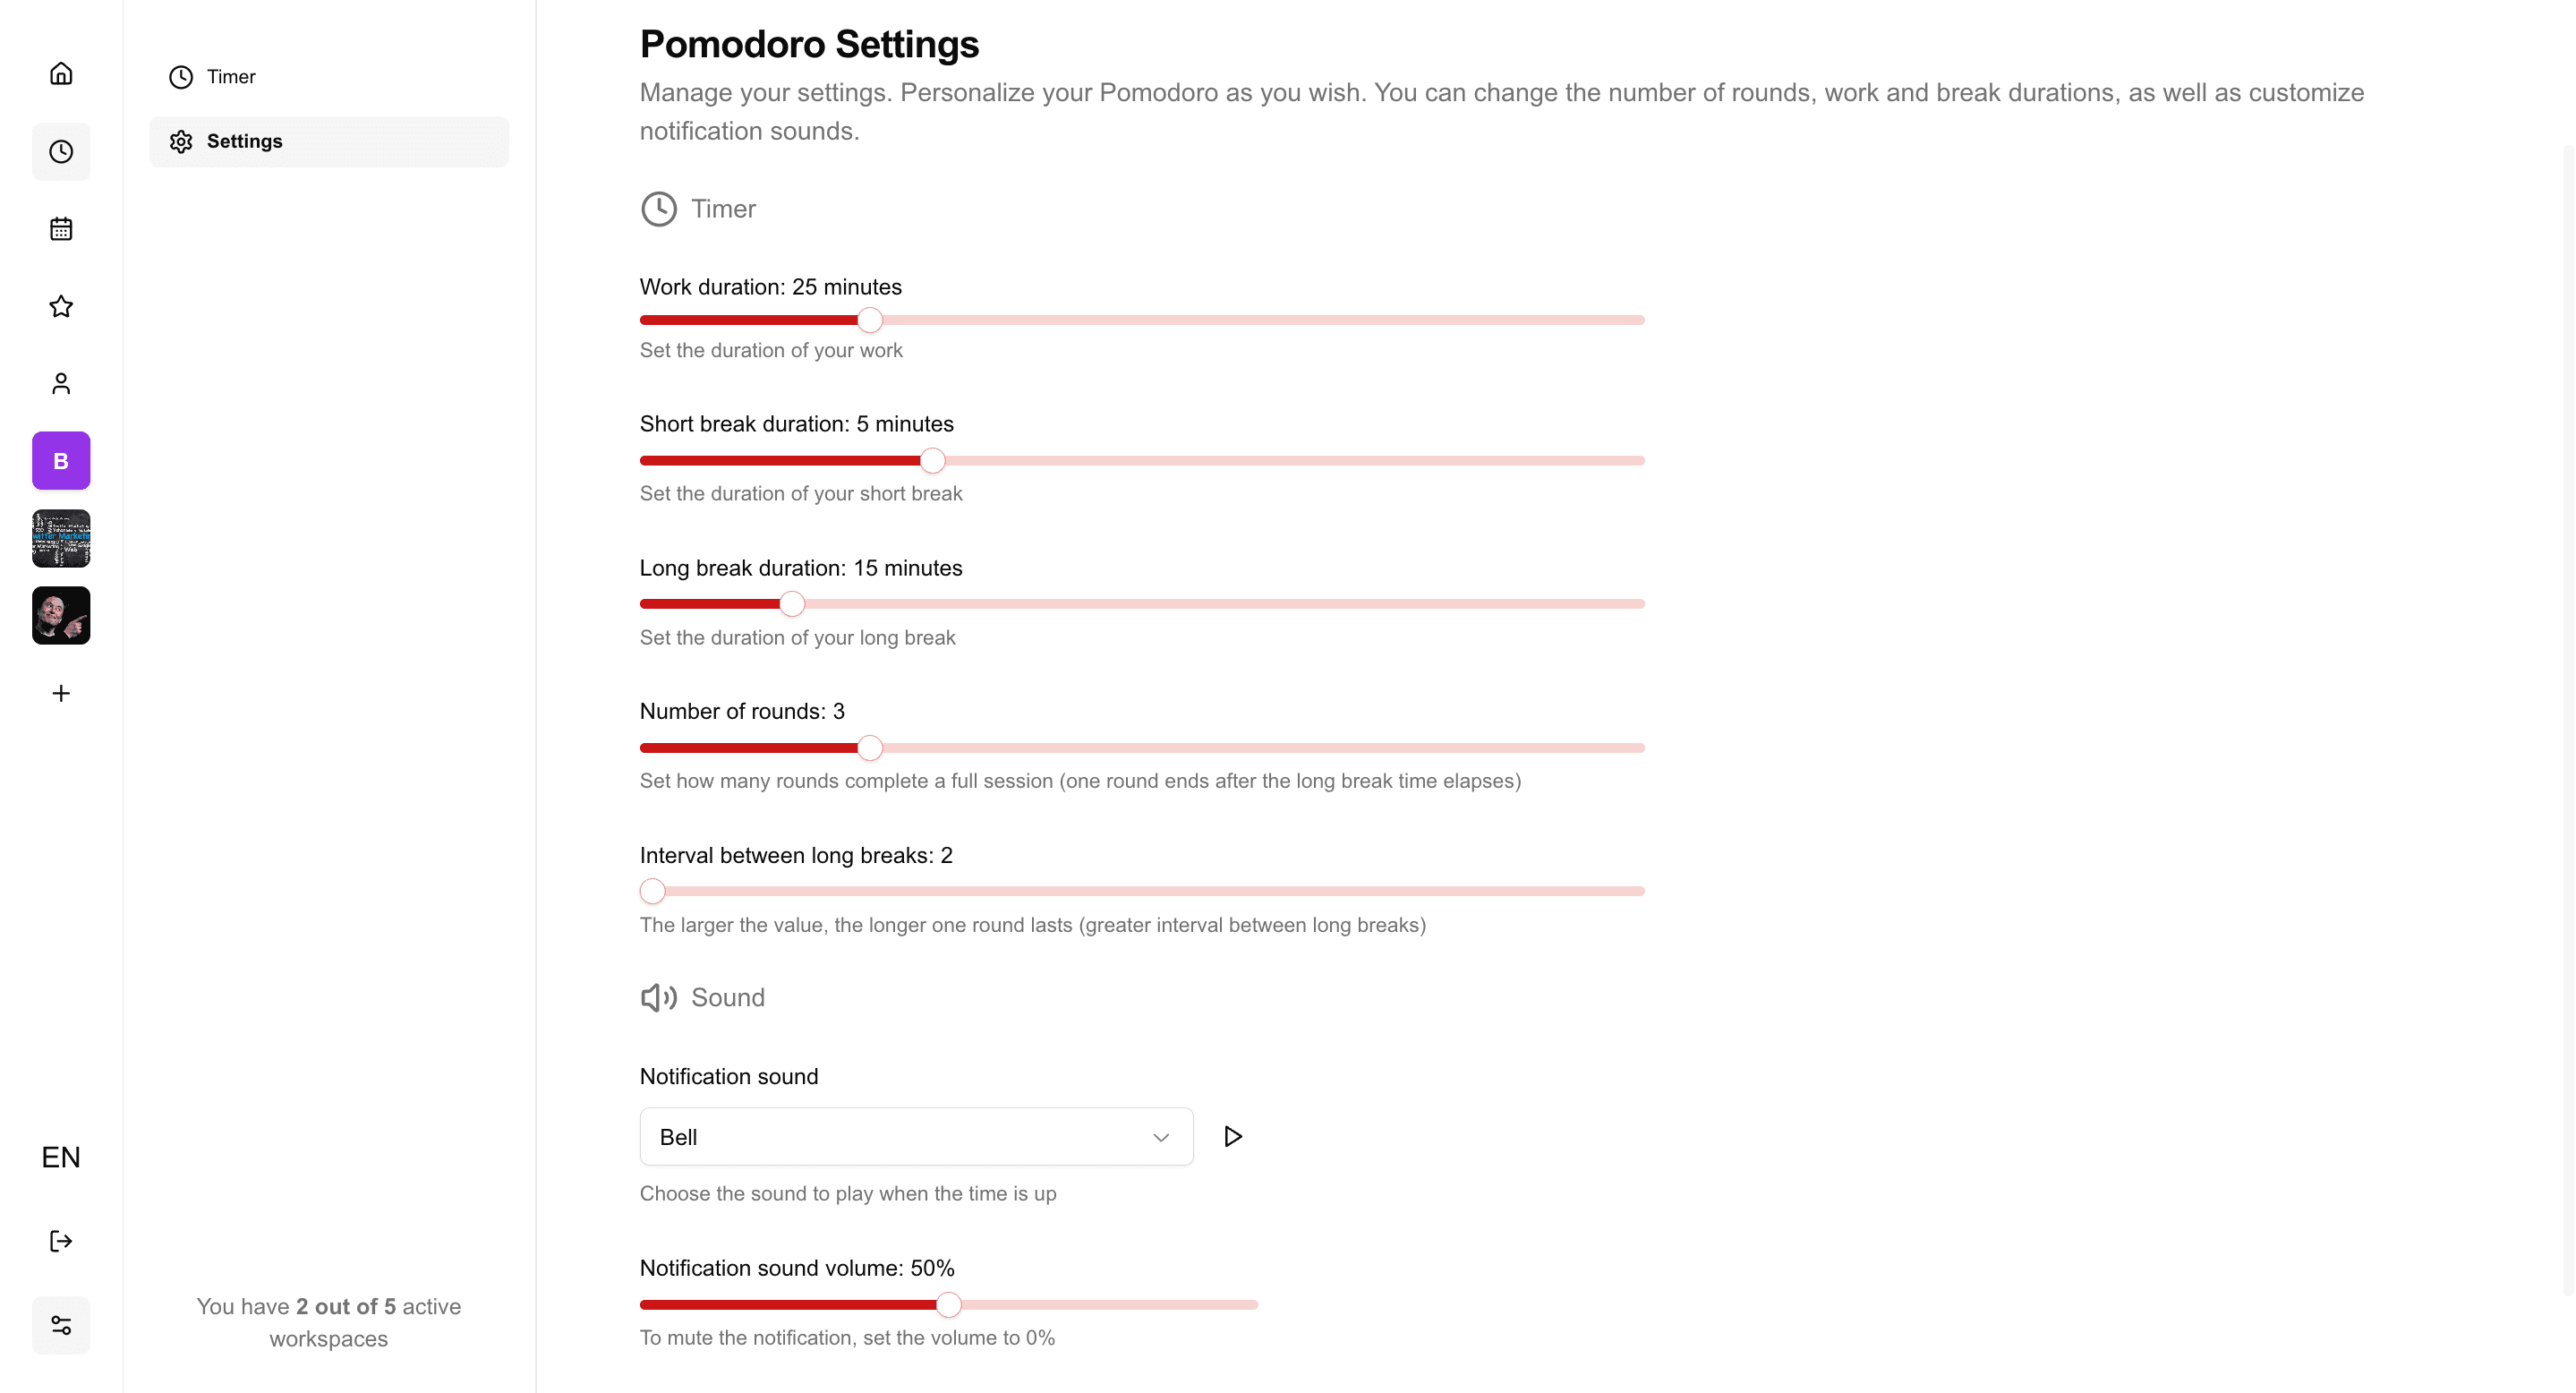
Task: Click the logout icon near the bottom
Action: click(x=60, y=1240)
